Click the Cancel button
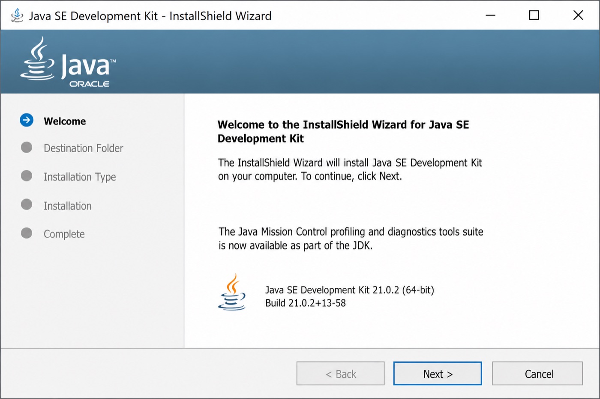Viewport: 600px width, 399px height. (x=537, y=373)
